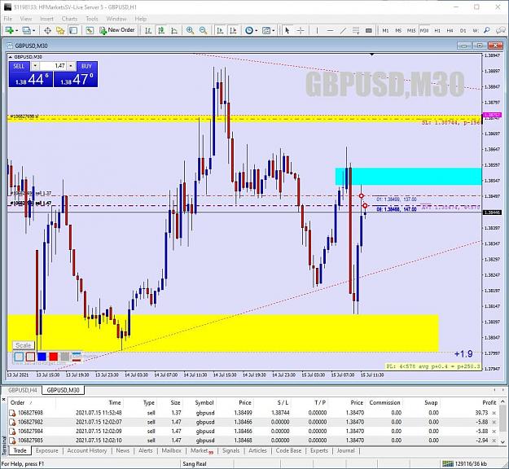Click the Periodicity clock icon
This screenshot has width=509, height=469.
pos(249,30)
